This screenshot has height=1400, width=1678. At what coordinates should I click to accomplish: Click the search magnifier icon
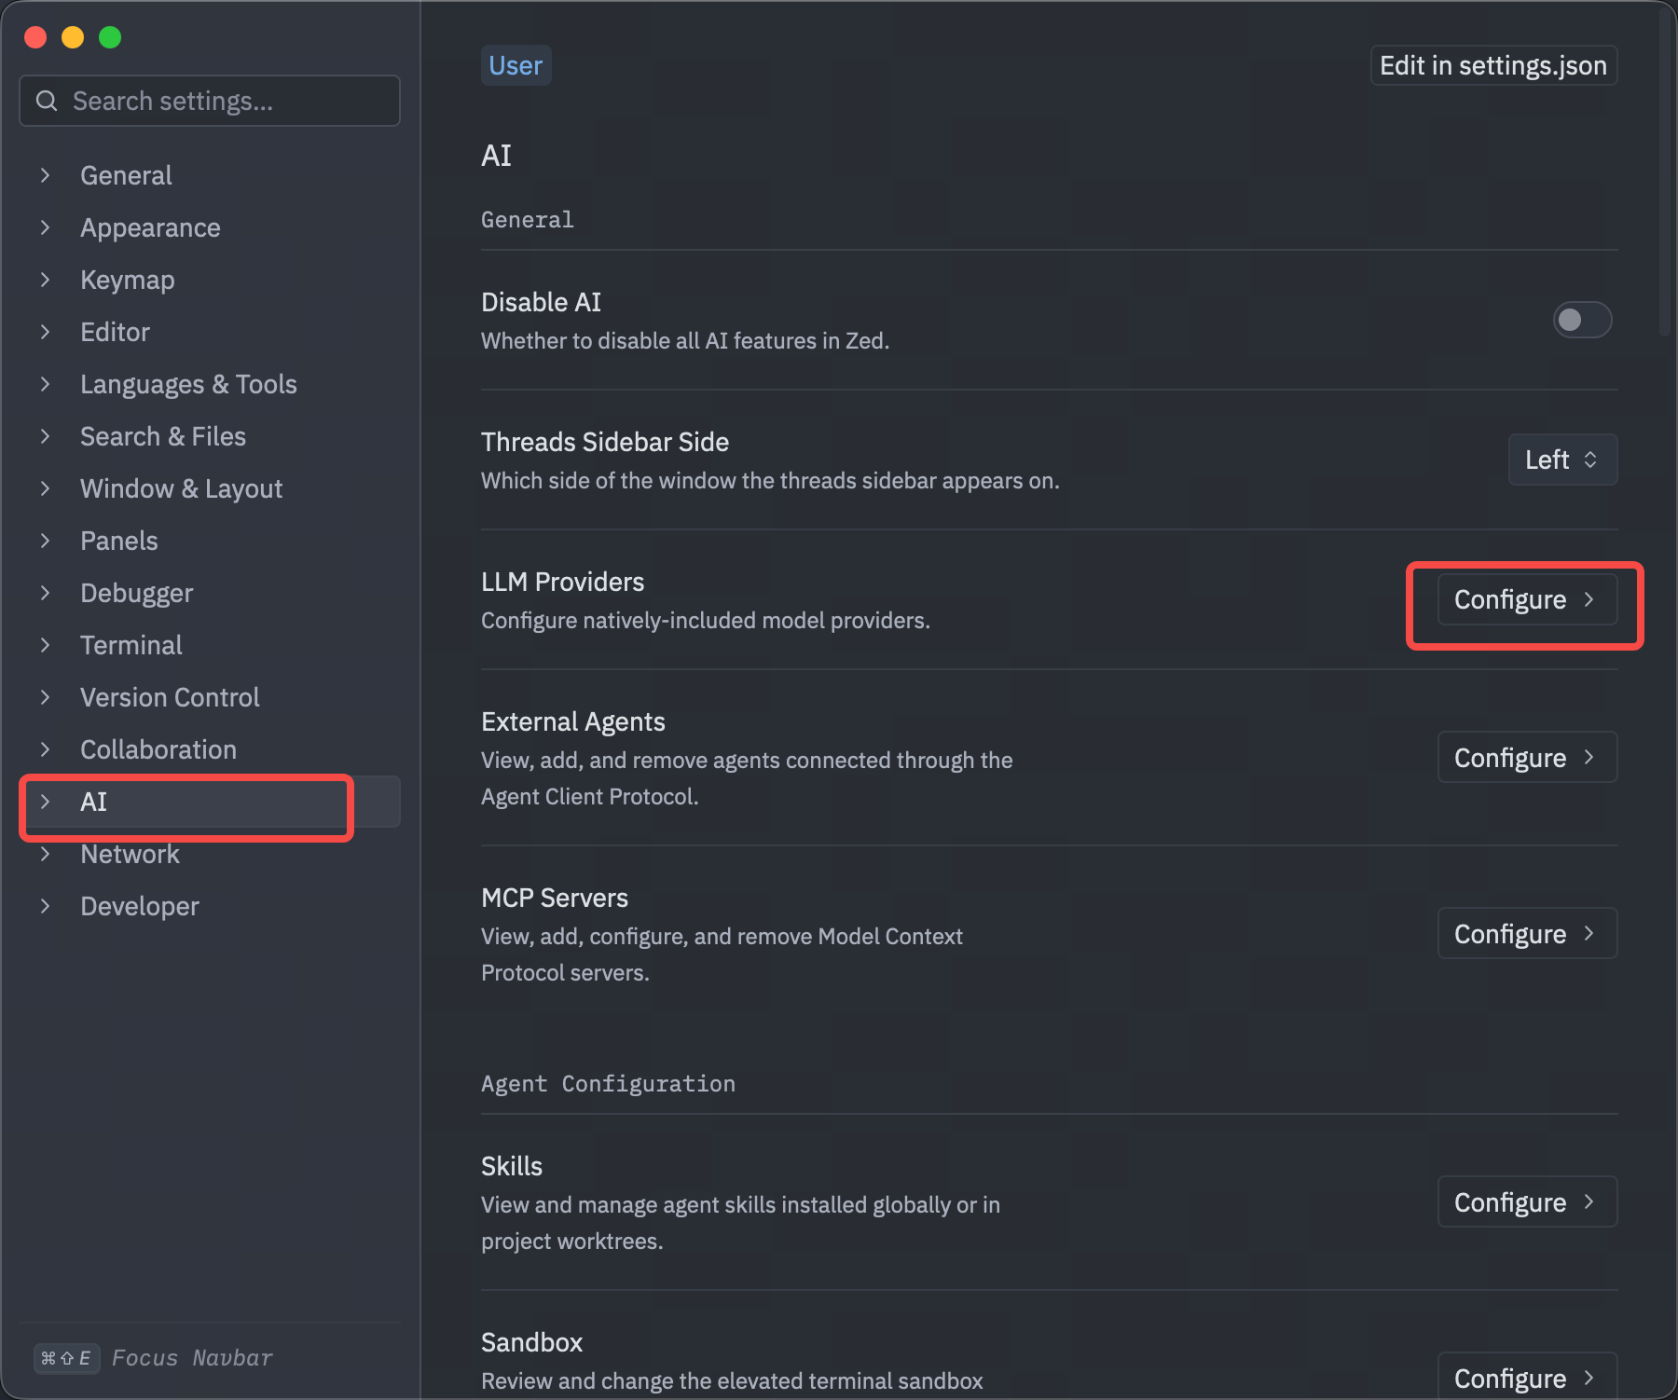(47, 101)
